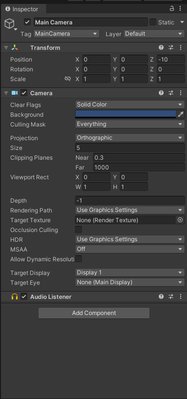This screenshot has height=399, width=187.
Task: Open the Layer dropdown showing Default
Action: pyautogui.click(x=154, y=34)
